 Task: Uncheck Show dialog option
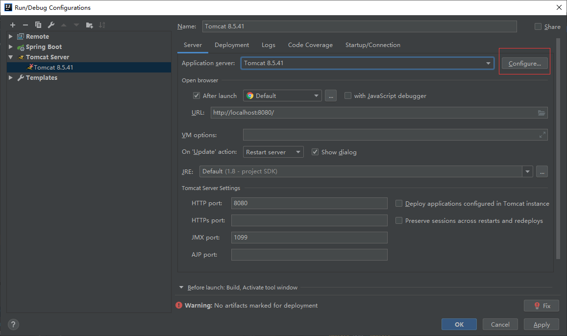point(315,152)
